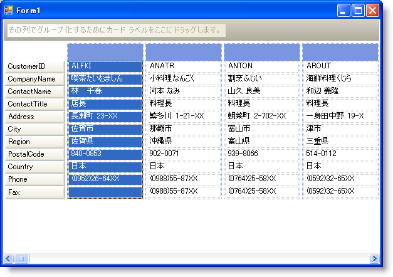Click address 長瀬町 23-XX
Image resolution: width=393 pixels, height=277 pixels.
(105, 117)
